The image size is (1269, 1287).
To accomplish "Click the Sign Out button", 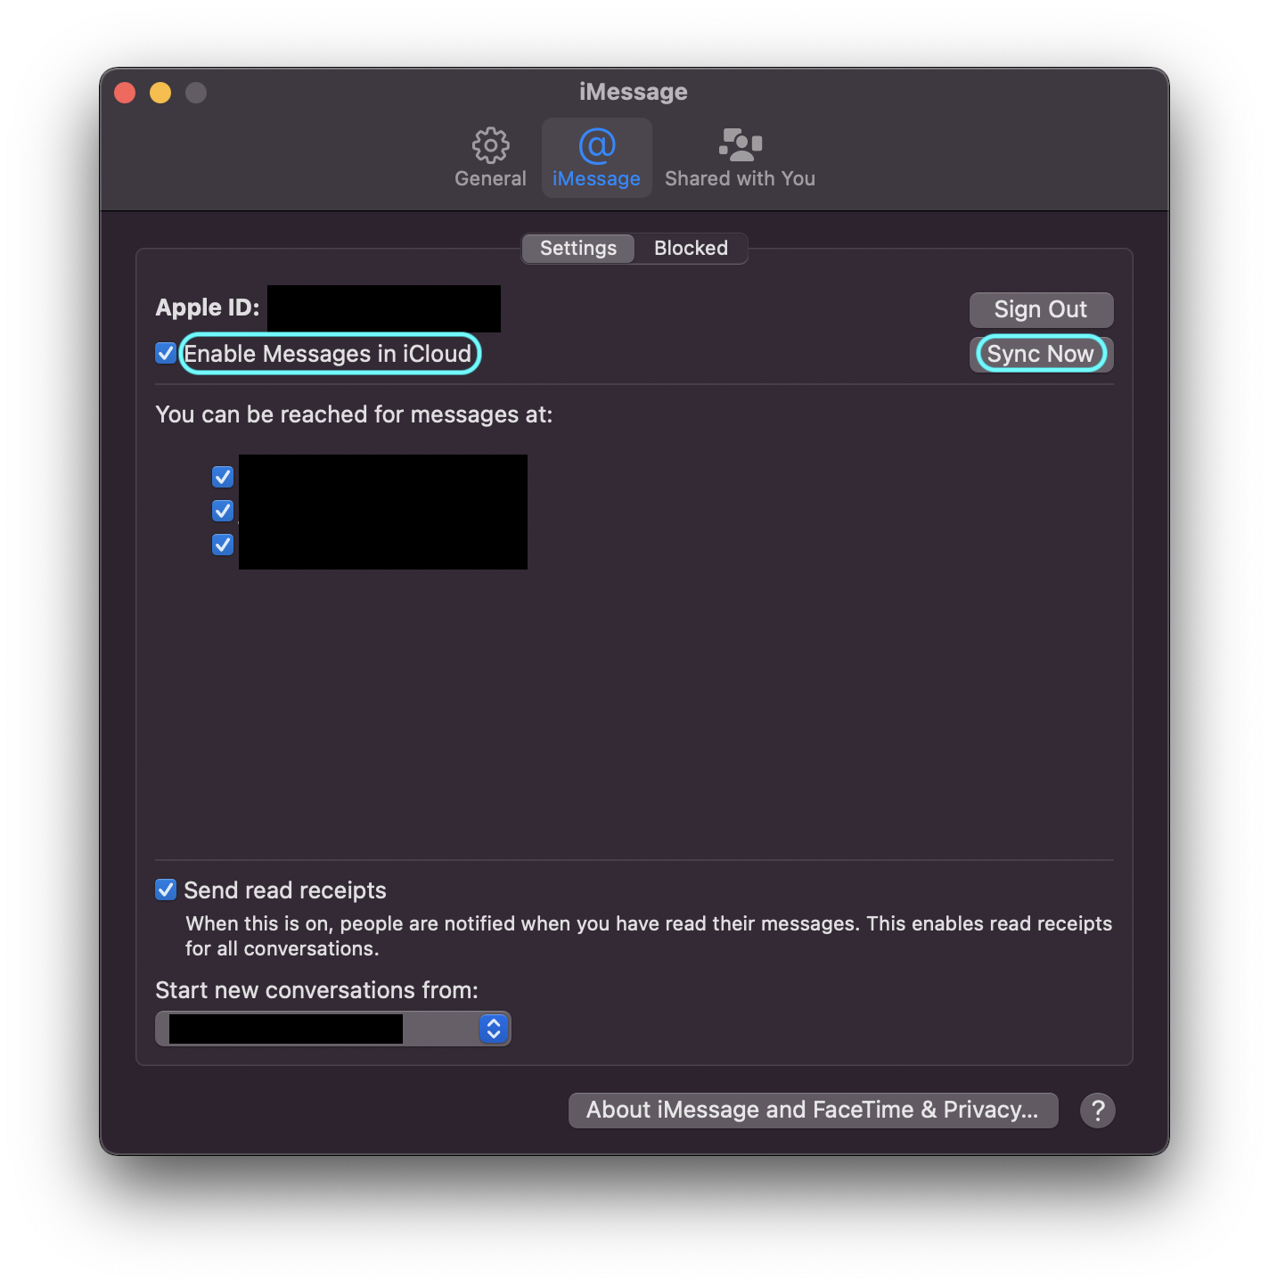I will click(x=1041, y=309).
